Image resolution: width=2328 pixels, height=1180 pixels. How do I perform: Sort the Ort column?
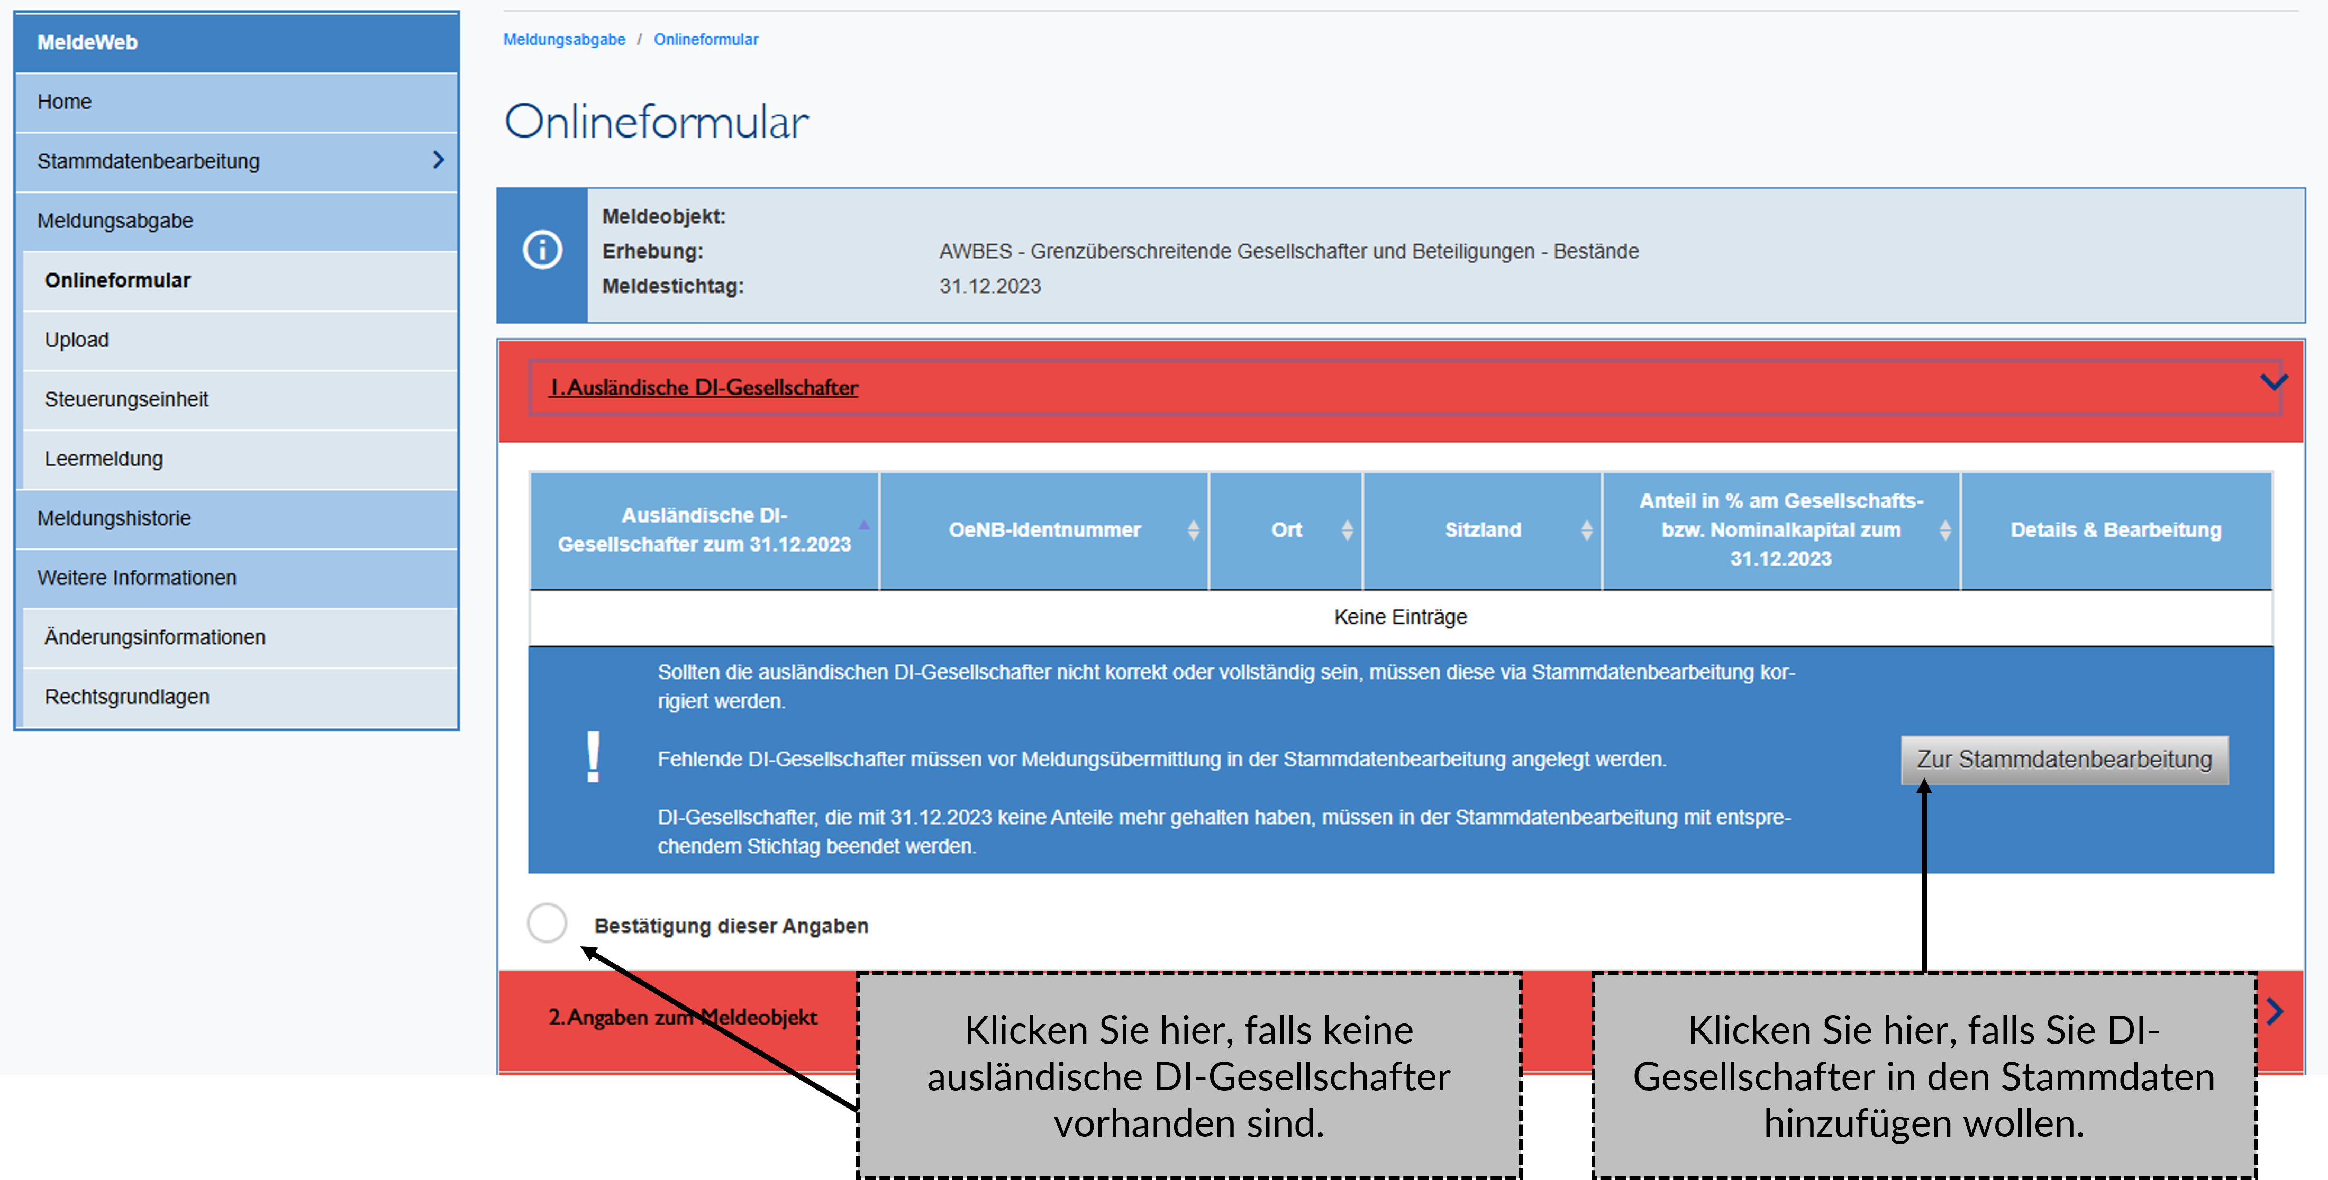1347,530
